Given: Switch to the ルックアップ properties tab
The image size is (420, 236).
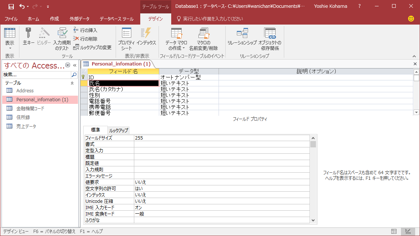Looking at the screenshot, I should [x=118, y=130].
